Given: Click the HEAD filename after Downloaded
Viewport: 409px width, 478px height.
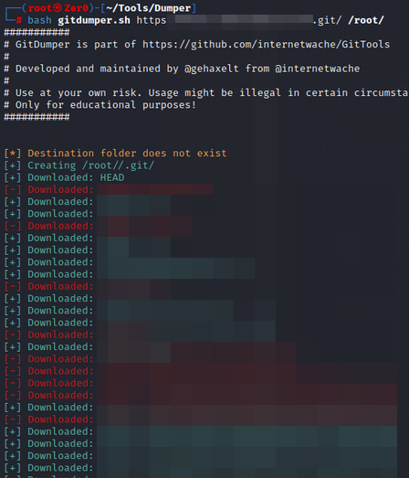Looking at the screenshot, I should pos(112,177).
